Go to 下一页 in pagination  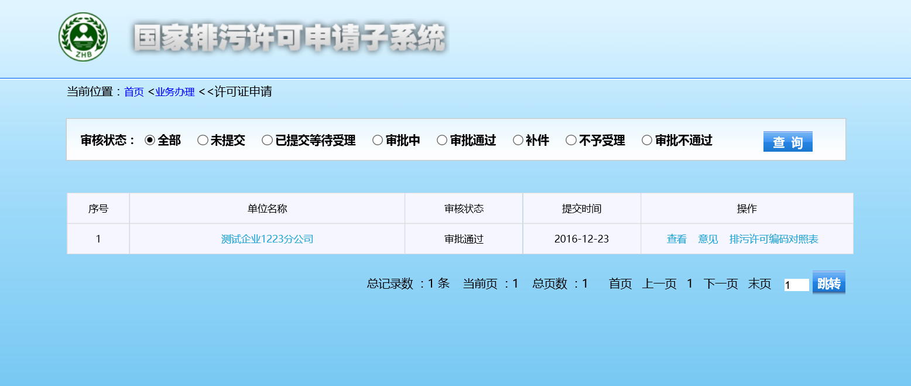[720, 284]
